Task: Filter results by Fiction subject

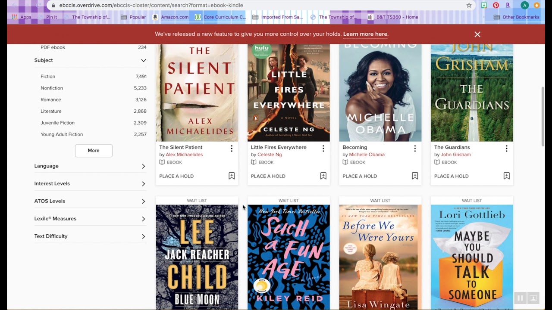Action: (x=48, y=76)
